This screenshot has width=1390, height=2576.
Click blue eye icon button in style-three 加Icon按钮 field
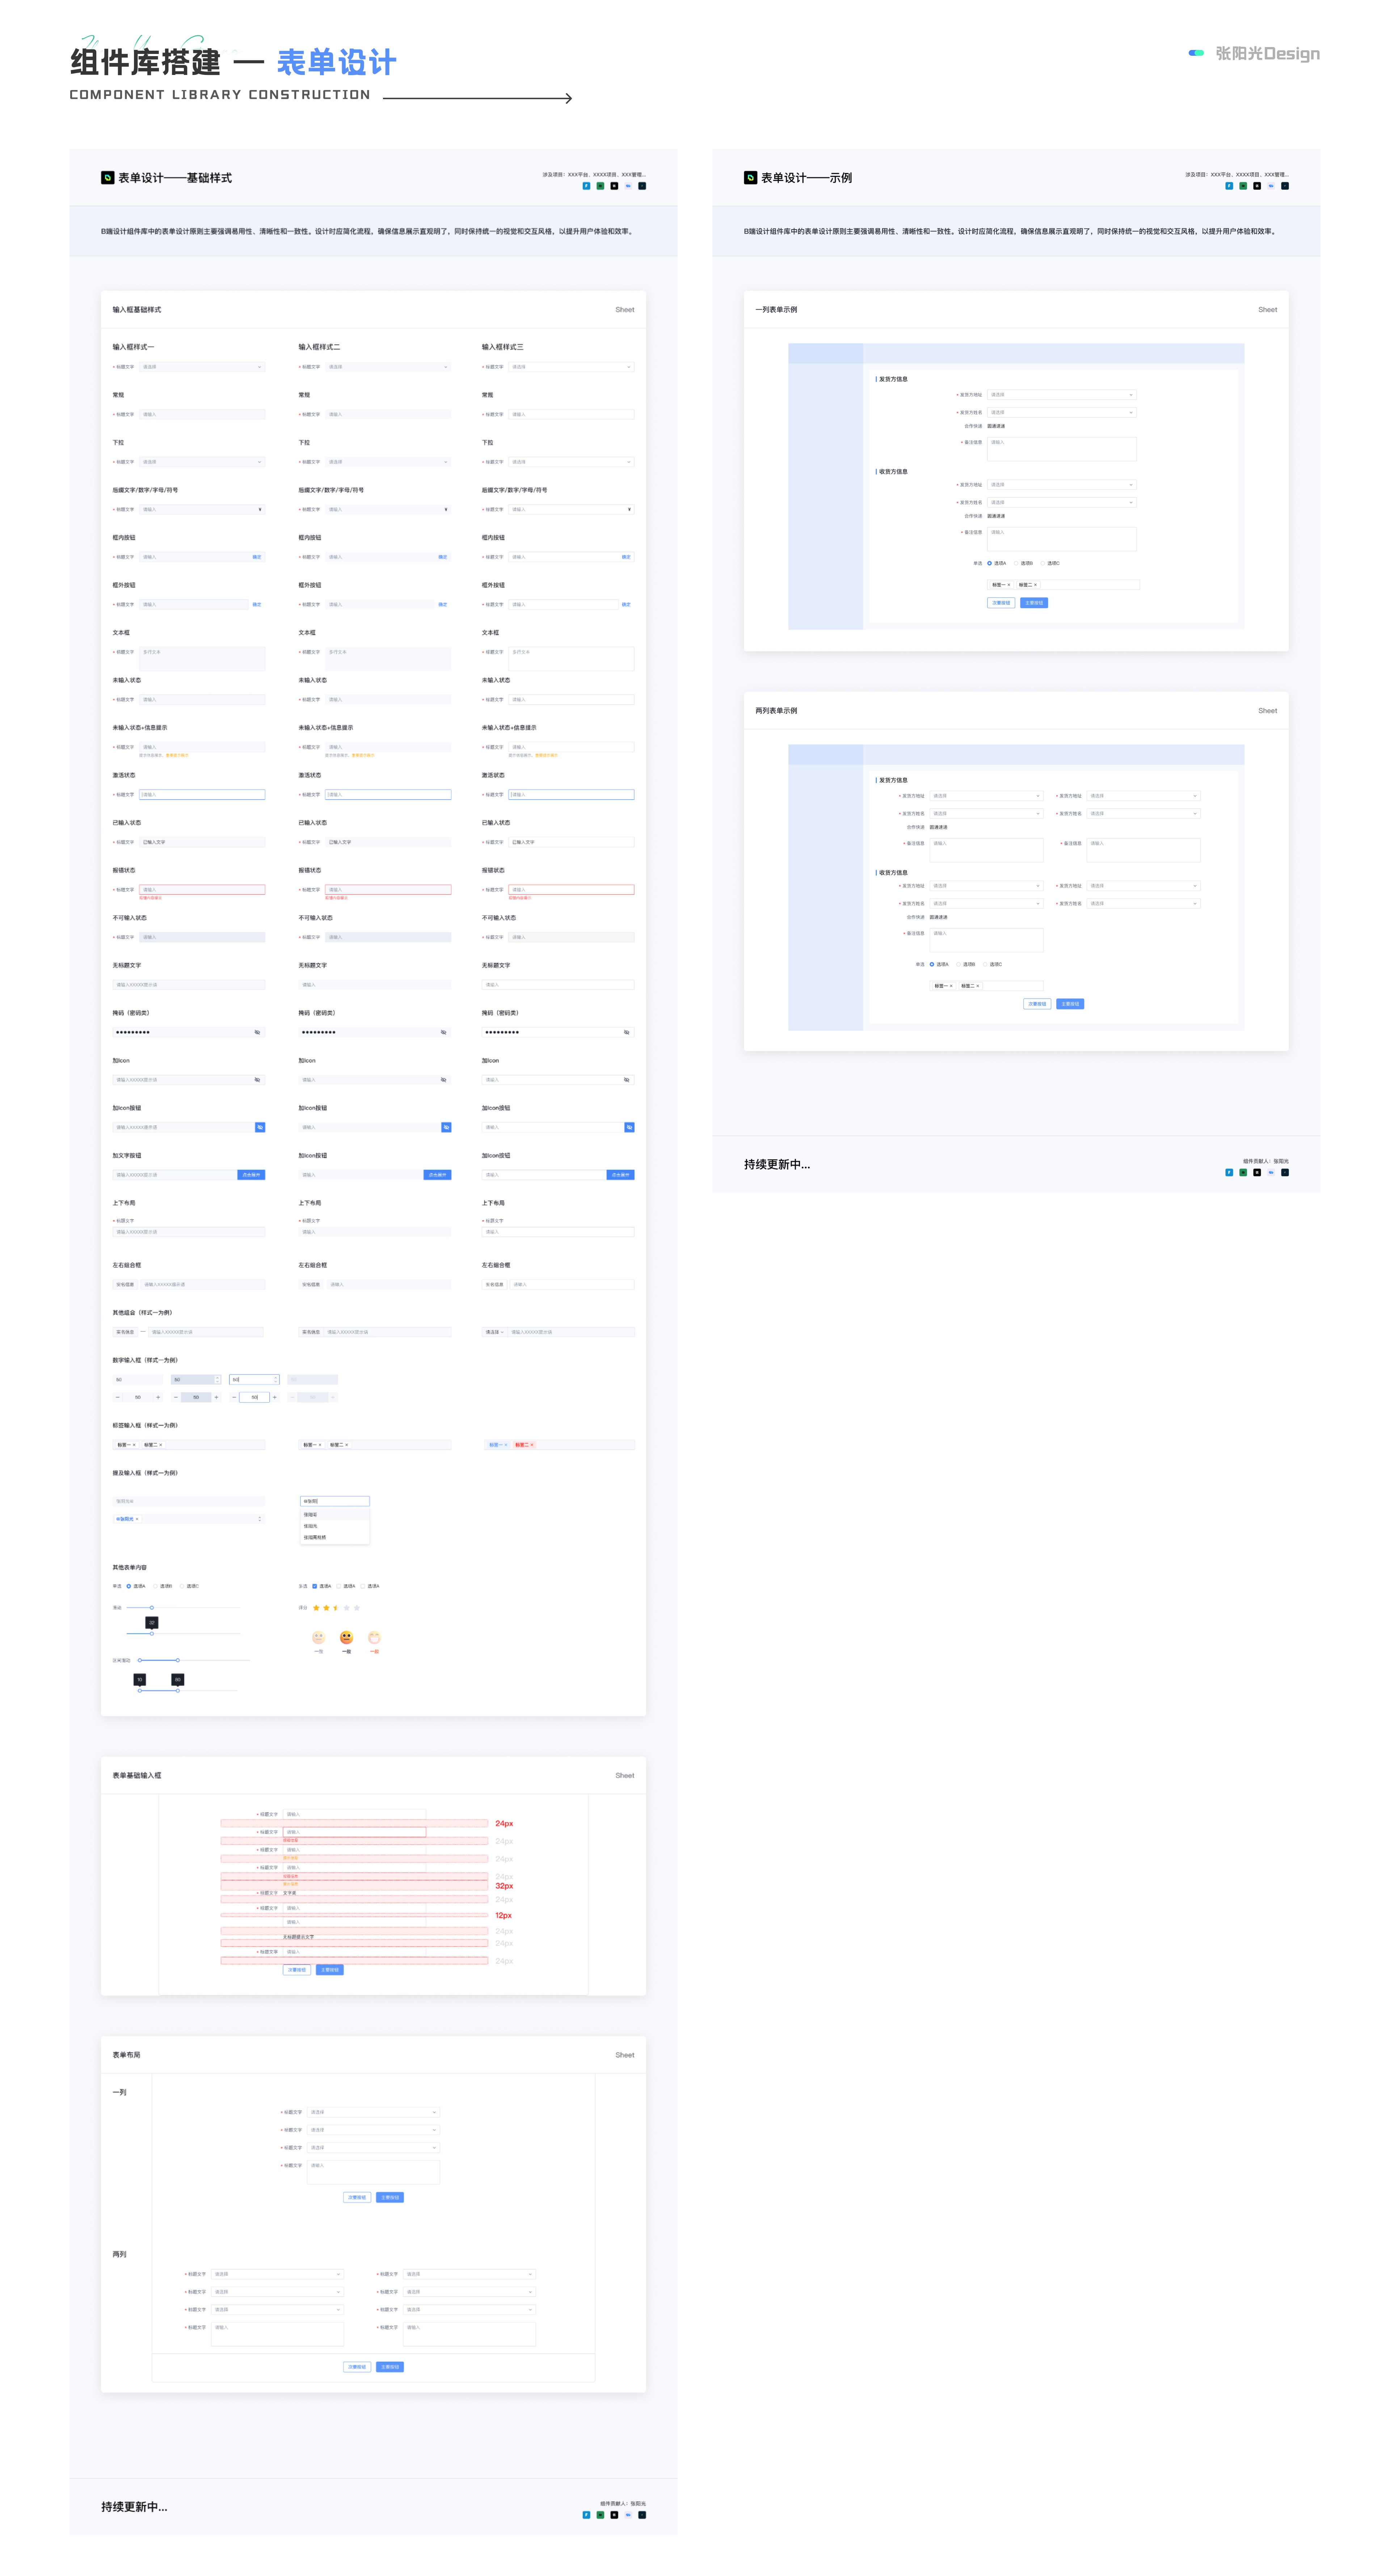click(x=629, y=1127)
